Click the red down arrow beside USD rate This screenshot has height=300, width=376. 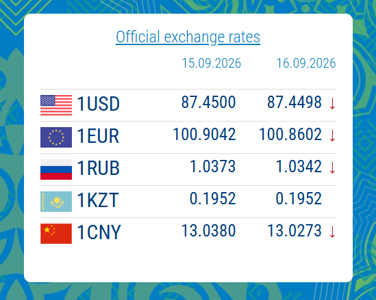click(x=332, y=104)
